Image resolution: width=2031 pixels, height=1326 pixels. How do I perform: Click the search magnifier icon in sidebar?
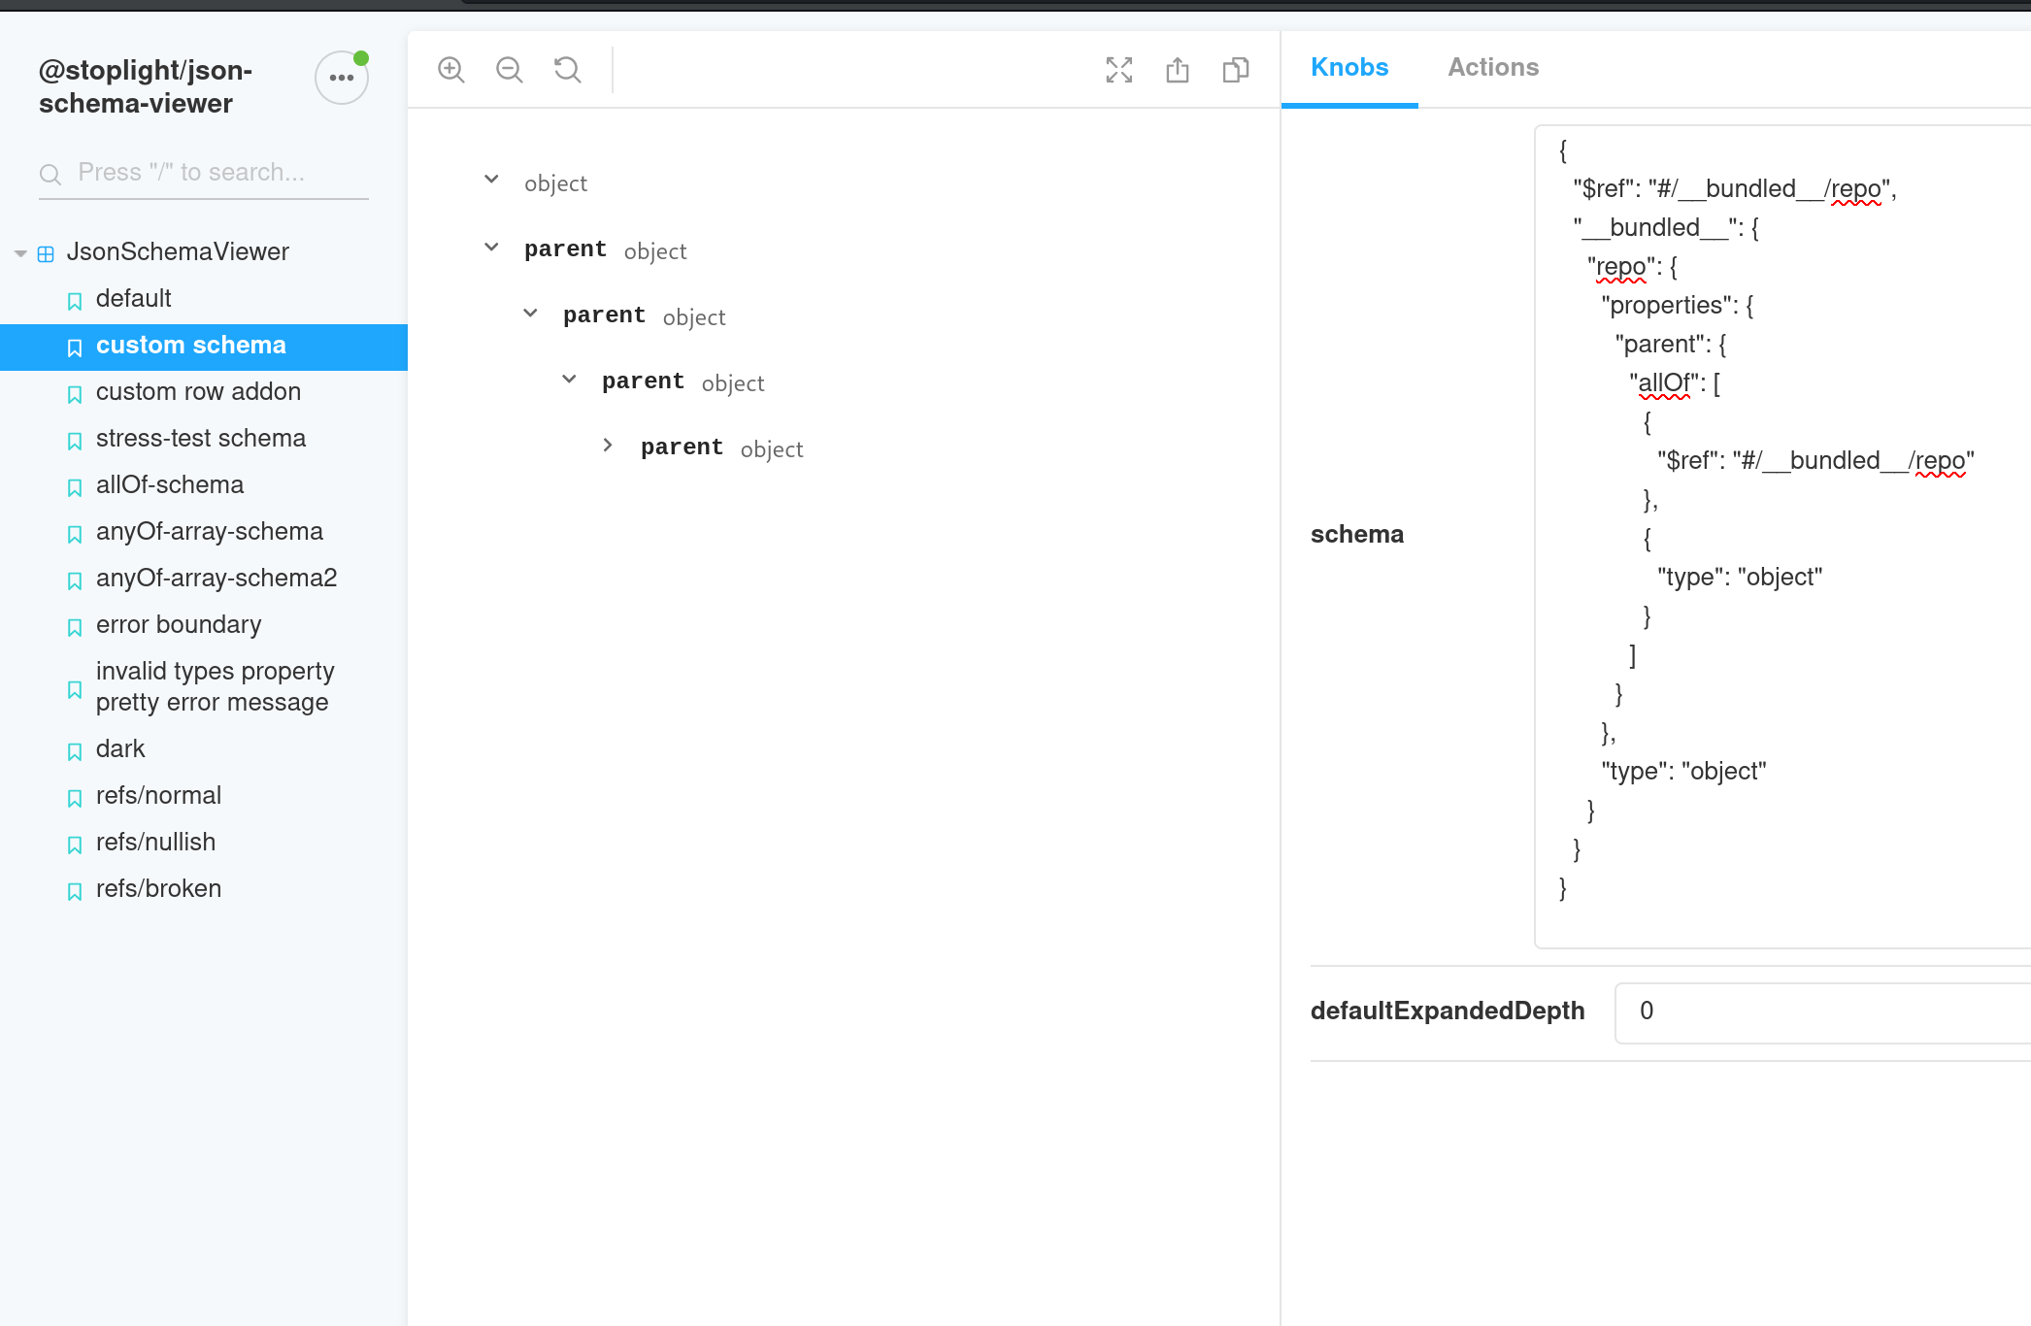pos(50,174)
